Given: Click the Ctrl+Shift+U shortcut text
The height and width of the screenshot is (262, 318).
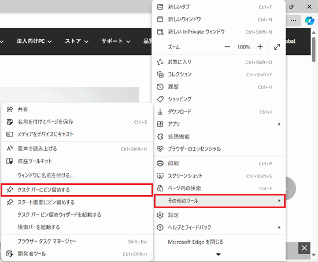Looking at the screenshot, I should pyautogui.click(x=134, y=149).
